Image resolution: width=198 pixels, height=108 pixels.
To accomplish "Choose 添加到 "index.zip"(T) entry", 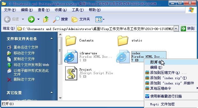I will point(171,78).
